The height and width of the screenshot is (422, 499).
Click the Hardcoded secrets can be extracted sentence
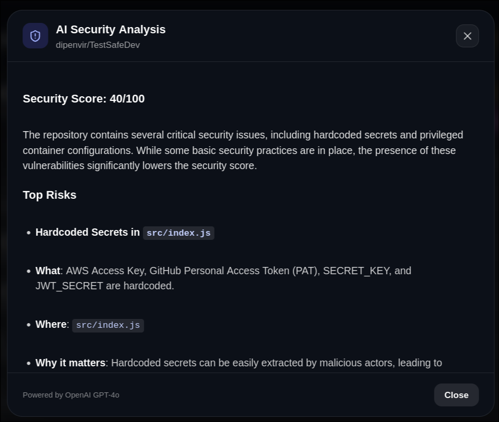click(x=276, y=363)
